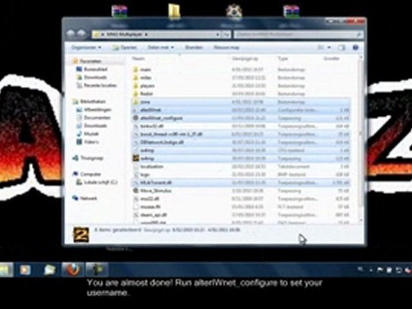Viewport: 412px width, 309px height.
Task: Select Recente locaties in sidebar
Action: pyautogui.click(x=100, y=85)
